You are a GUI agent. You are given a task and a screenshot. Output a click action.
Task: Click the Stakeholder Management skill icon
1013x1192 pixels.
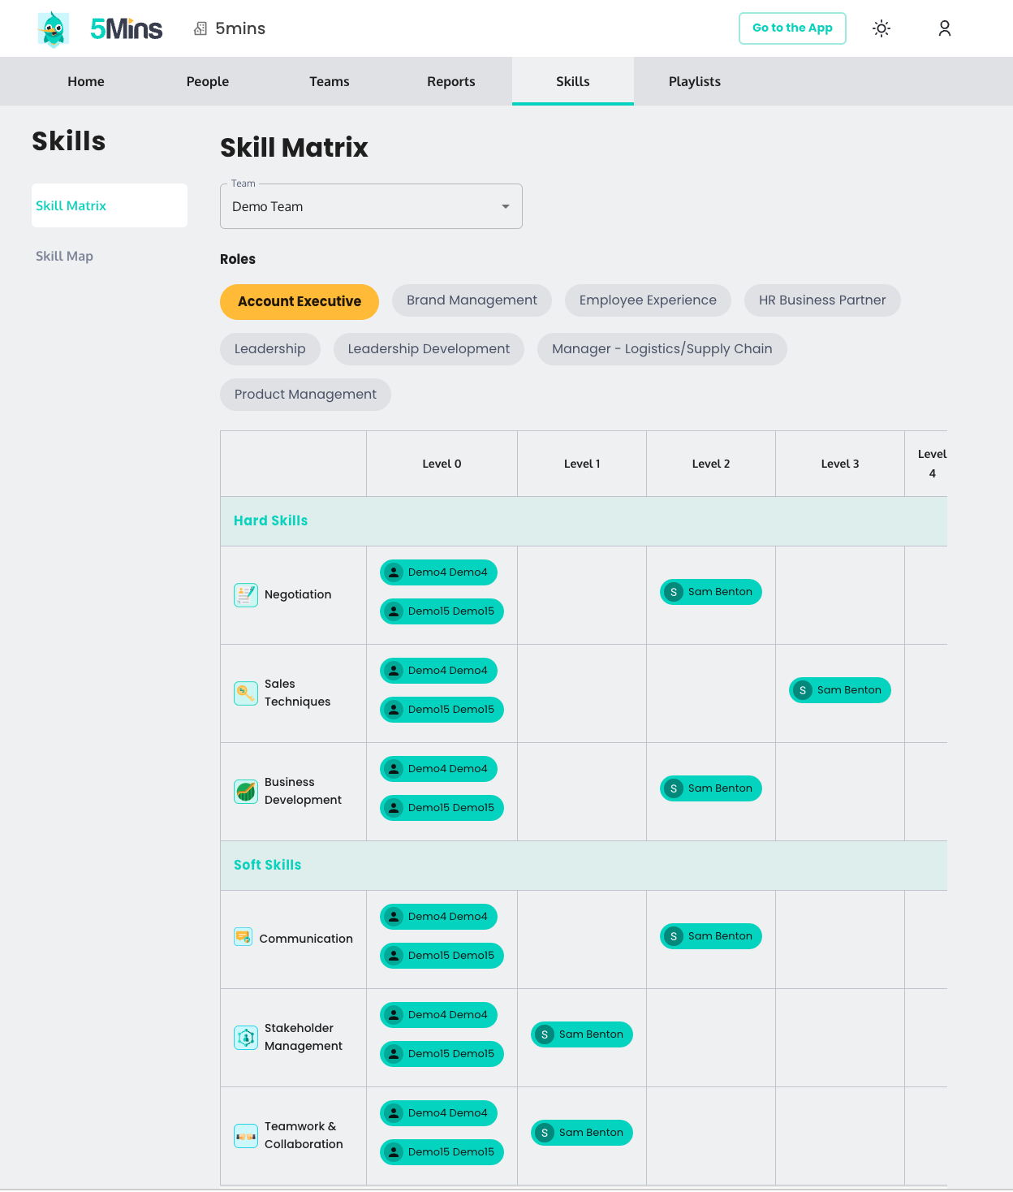tap(245, 1038)
